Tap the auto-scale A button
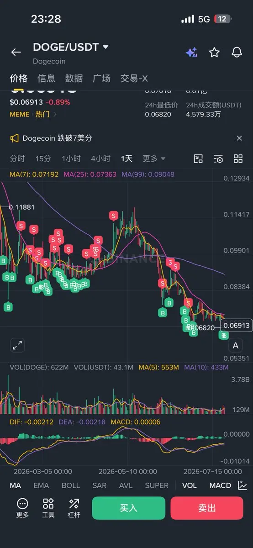Screen dimensions: 253x548 click(236, 345)
